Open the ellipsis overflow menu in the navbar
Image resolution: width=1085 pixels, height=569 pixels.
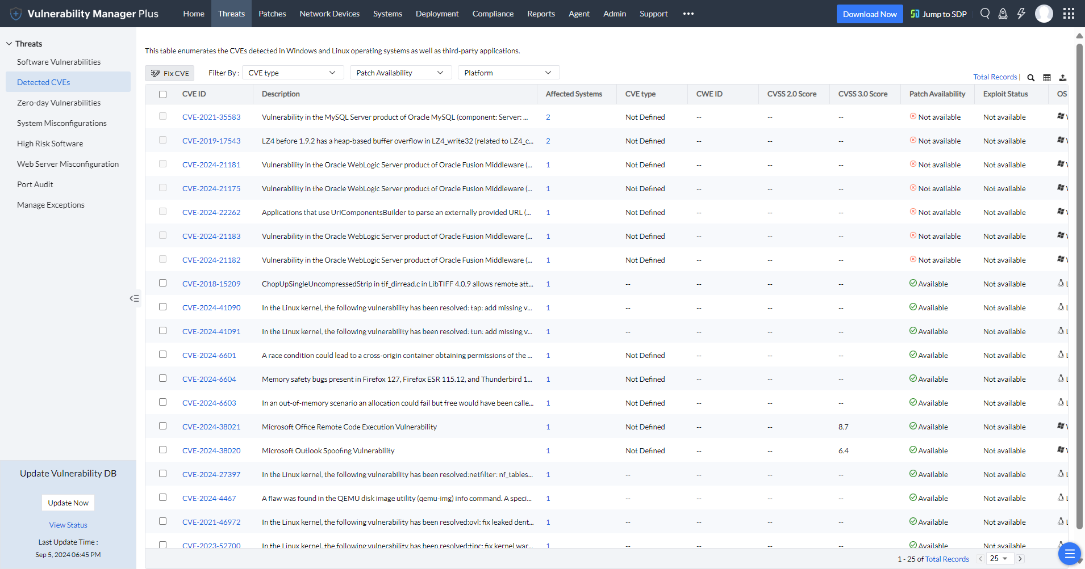pyautogui.click(x=688, y=13)
